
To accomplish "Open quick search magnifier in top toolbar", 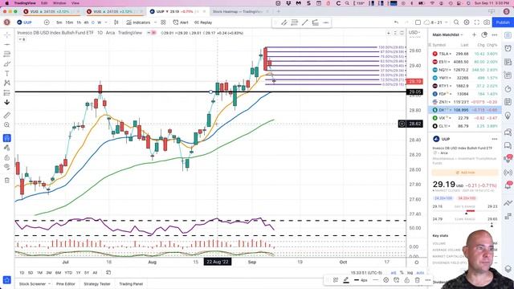I will tap(456, 22).
